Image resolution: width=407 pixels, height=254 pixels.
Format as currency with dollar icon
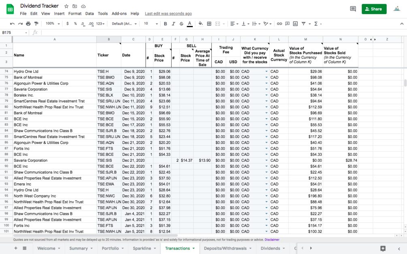tap(68, 23)
